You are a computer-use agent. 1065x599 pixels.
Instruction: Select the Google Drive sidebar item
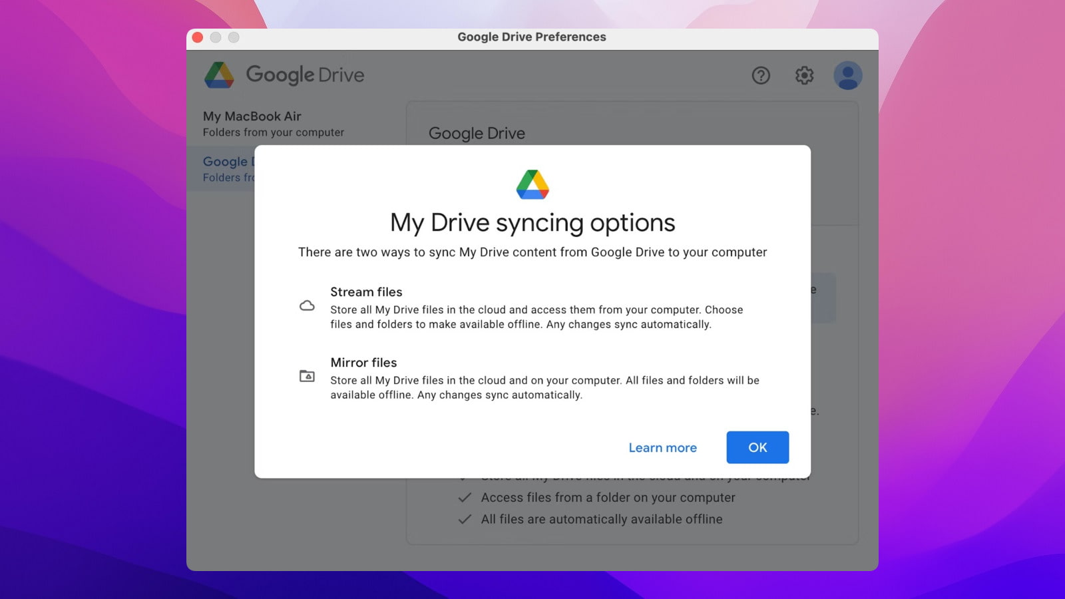(221, 169)
